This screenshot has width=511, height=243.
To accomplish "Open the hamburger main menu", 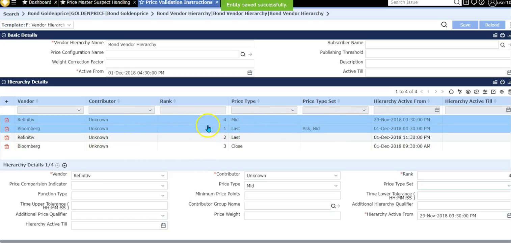I will point(14,2).
